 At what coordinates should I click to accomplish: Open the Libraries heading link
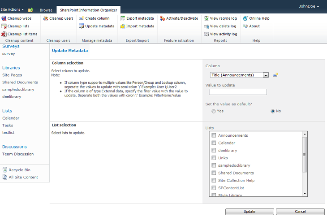[11, 68]
